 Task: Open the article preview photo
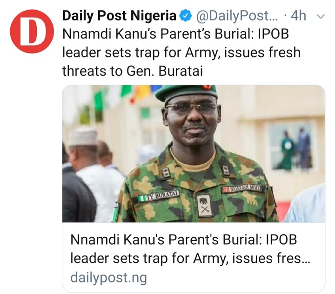click(x=194, y=154)
